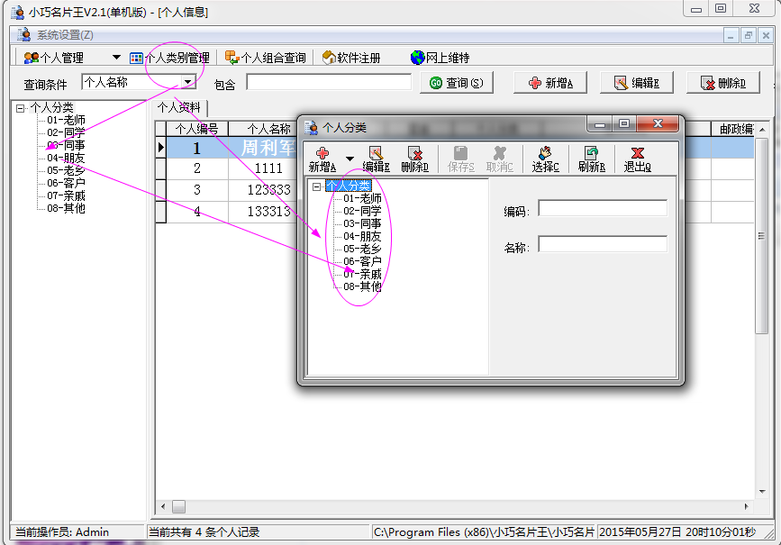Select 08-其他 in dialog tree
The width and height of the screenshot is (781, 545).
[362, 286]
